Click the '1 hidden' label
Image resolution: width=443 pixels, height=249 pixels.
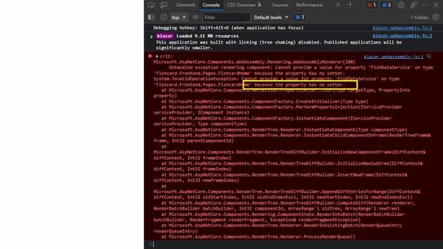click(419, 17)
